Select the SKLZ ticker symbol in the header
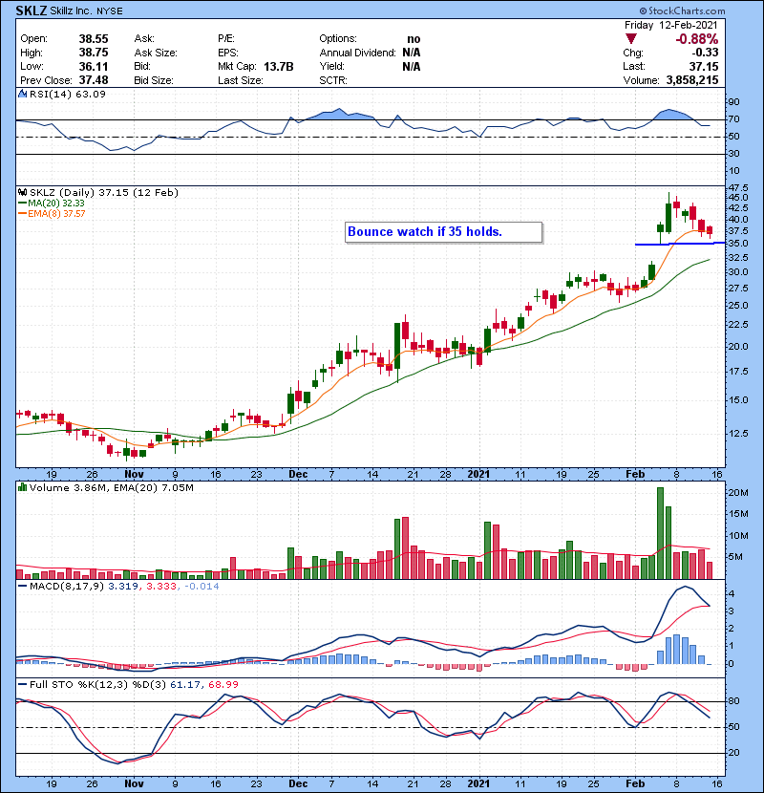This screenshot has height=793, width=764. pyautogui.click(x=31, y=11)
